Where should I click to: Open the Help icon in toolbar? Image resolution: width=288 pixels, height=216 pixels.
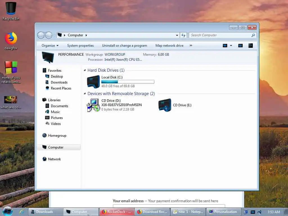[251, 46]
